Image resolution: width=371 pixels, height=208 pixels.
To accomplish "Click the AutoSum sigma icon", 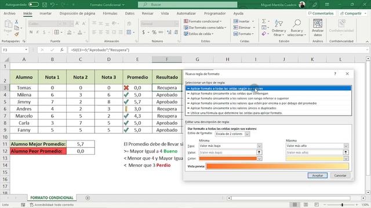I will pos(264,21).
